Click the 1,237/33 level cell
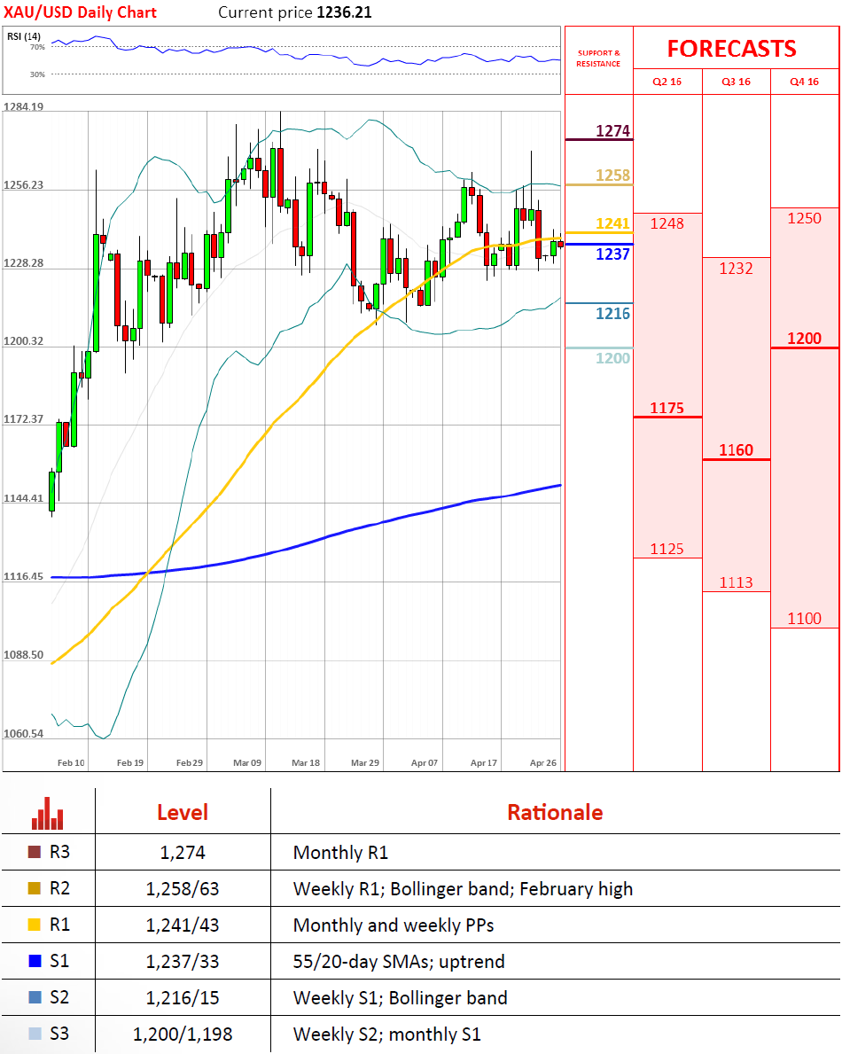 coord(183,961)
